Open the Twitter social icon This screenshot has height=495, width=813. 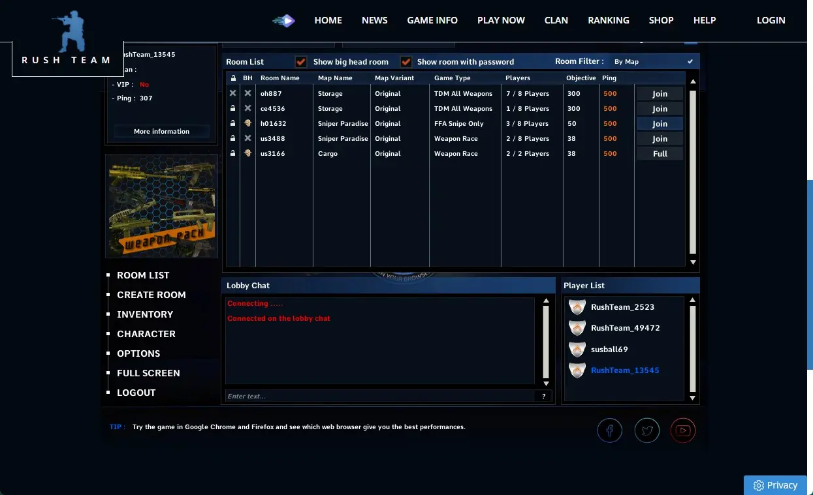point(647,430)
